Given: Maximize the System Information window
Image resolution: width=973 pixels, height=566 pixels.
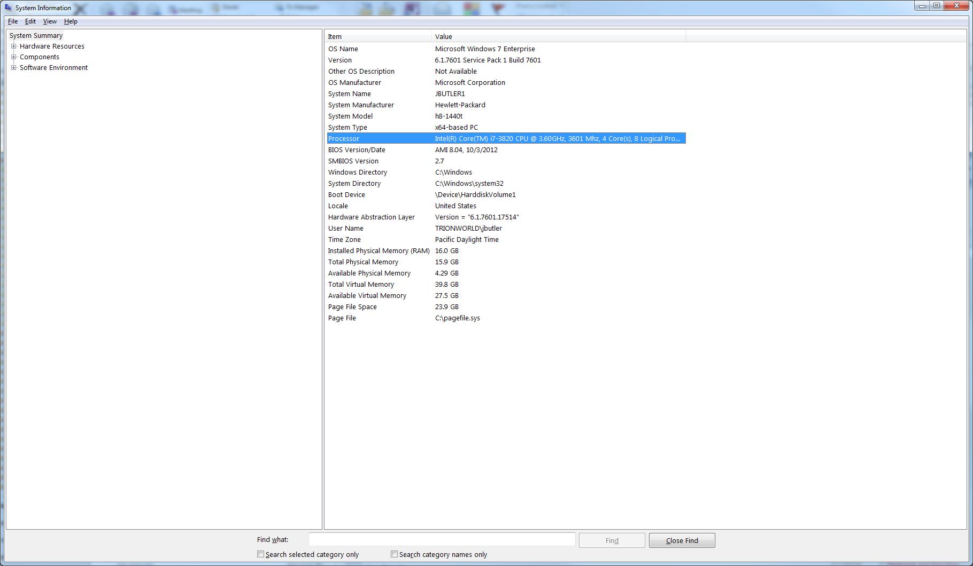Looking at the screenshot, I should click(937, 6).
